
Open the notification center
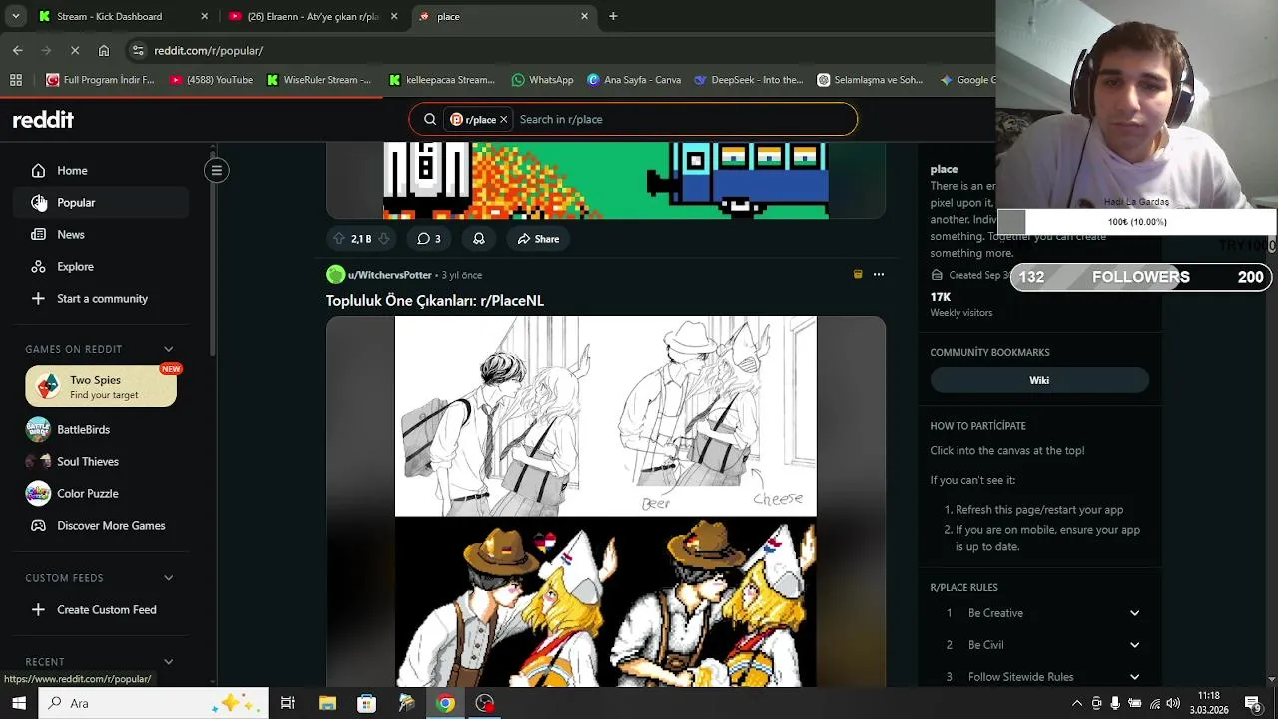pyautogui.click(x=1253, y=704)
